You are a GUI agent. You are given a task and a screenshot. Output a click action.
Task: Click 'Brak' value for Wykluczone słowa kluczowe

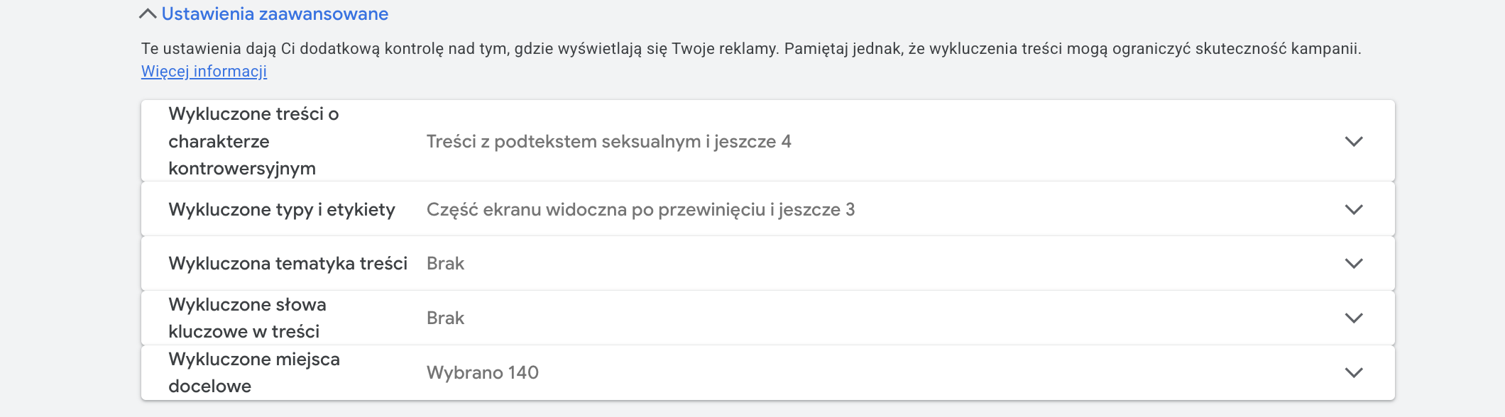coord(445,318)
